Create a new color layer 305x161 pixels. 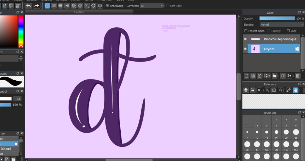pos(246,76)
